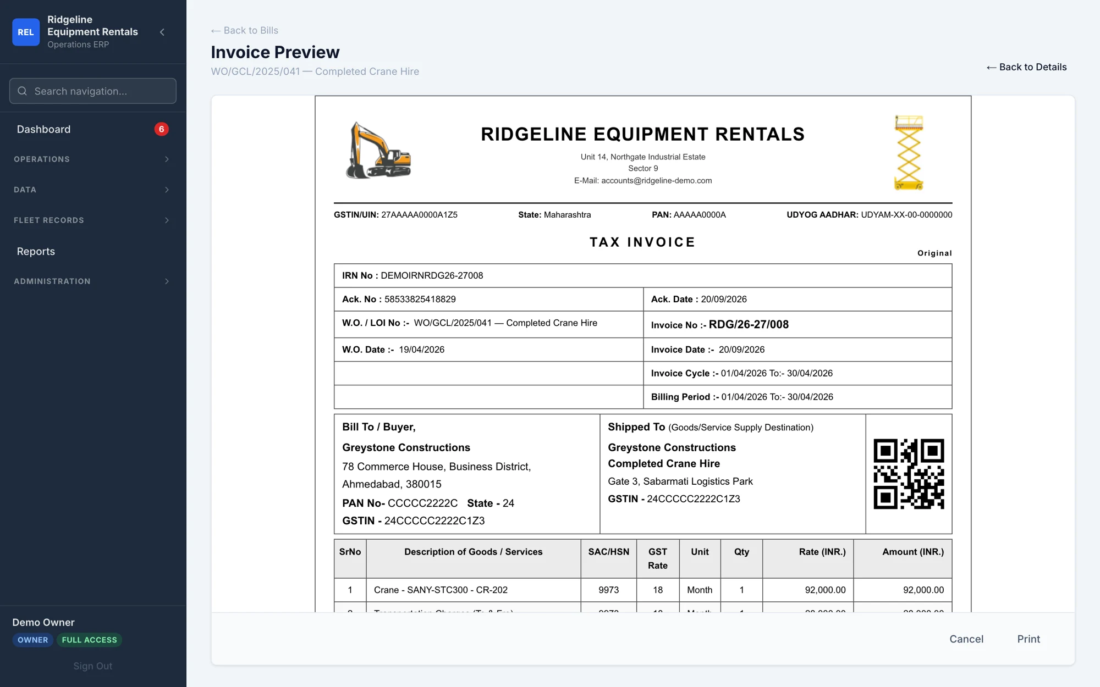The image size is (1100, 687).
Task: Click the Billing Period row
Action: pos(798,397)
